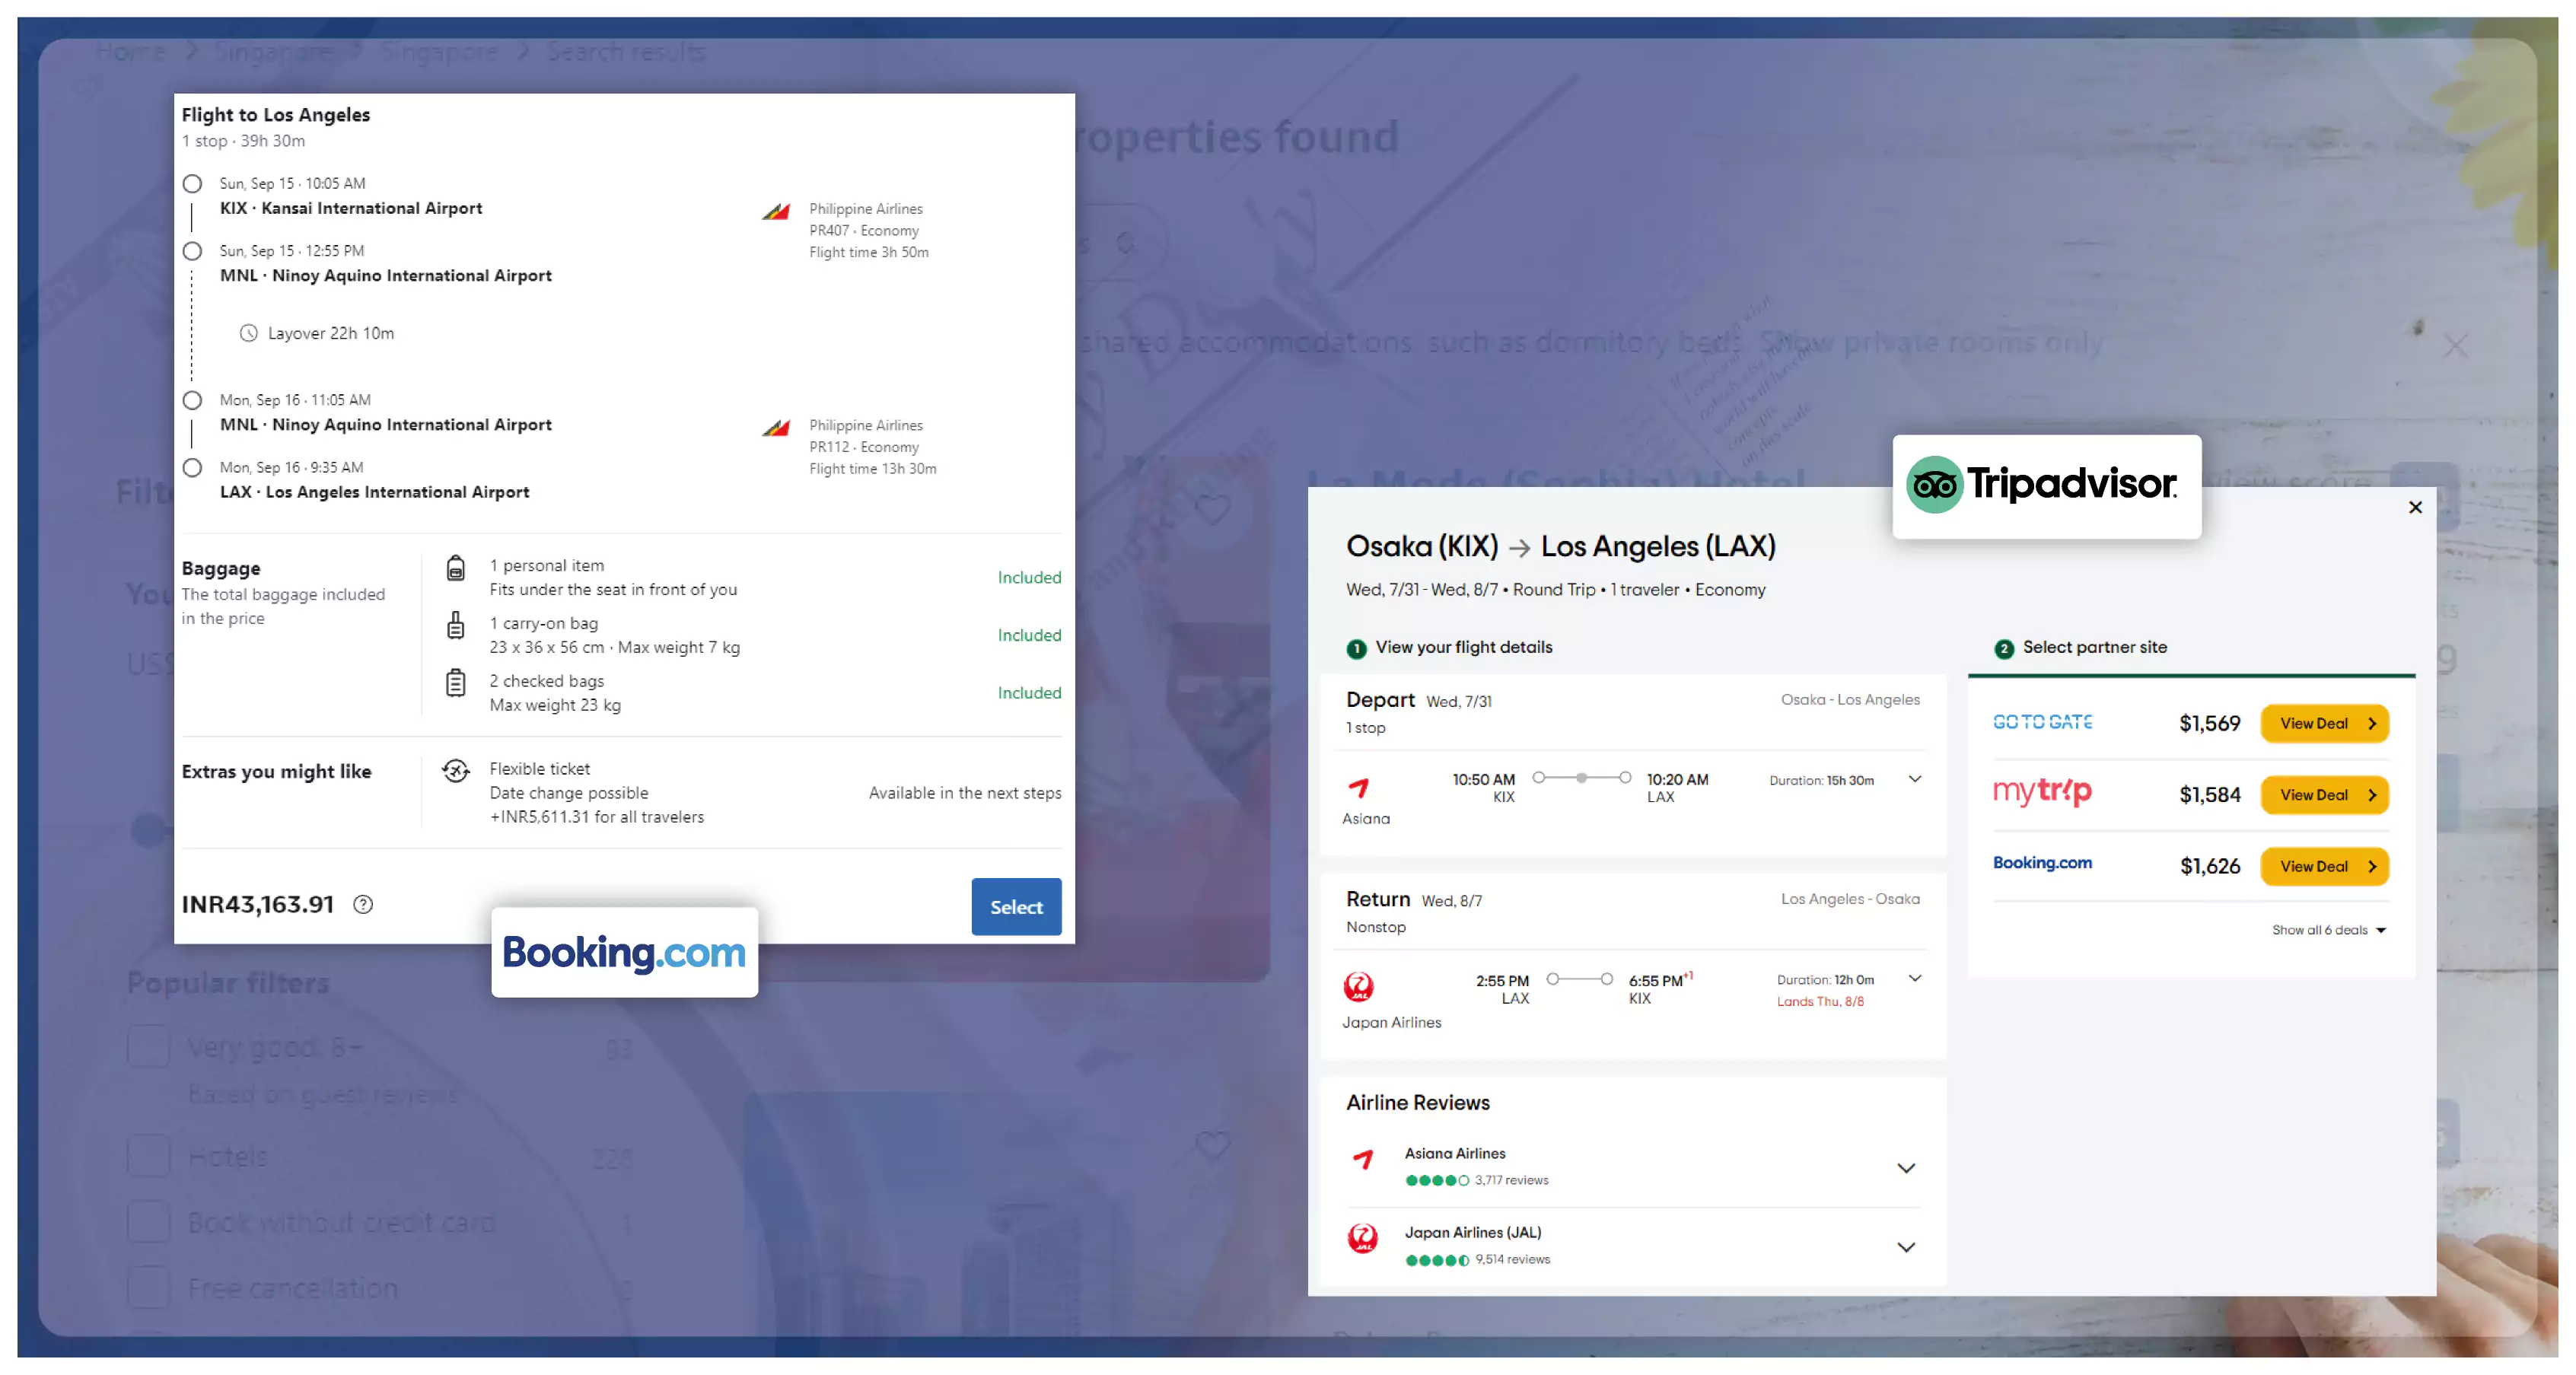Click the green step 2 number icon
The height and width of the screenshot is (1375, 2576).
click(x=2003, y=649)
